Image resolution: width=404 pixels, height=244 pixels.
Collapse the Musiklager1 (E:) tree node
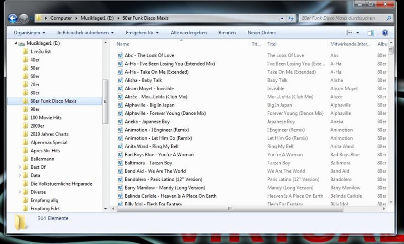pyautogui.click(x=16, y=43)
